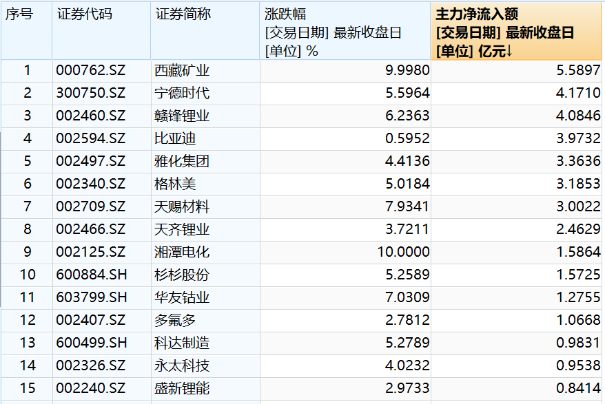
Task: Select 涨跌幅 value 7.9341
Action: (407, 207)
